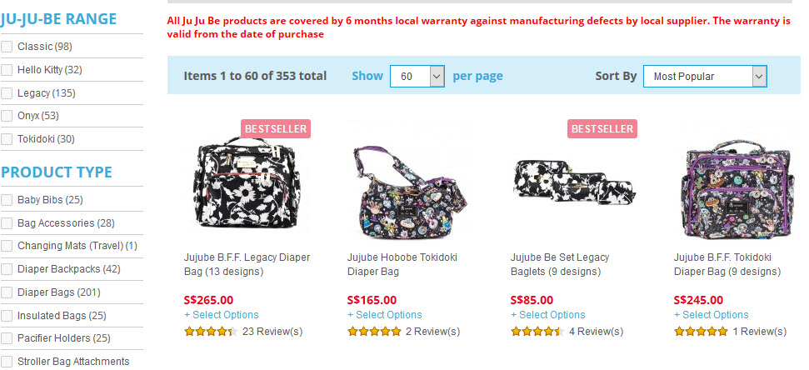Open Jujube Hobobe Tokidoki Diaper Bag title link
809x370 pixels.
point(402,264)
